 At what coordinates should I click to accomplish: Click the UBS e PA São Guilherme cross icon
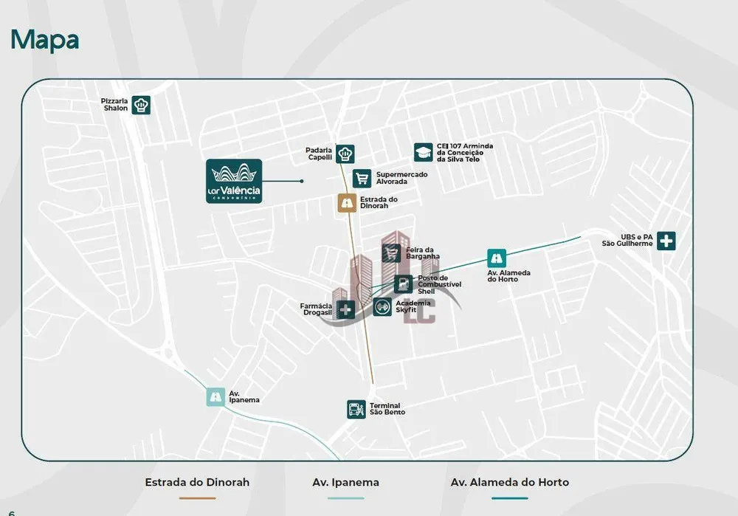pos(666,241)
